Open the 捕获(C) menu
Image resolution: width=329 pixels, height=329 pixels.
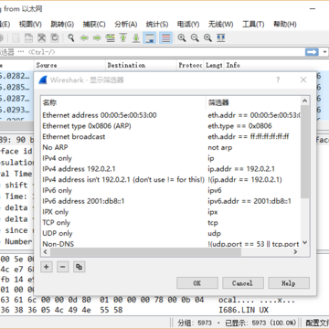(94, 24)
